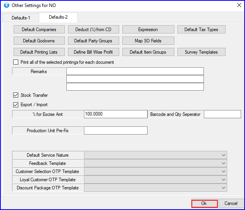
Task: Close the Other Settings dialog
Action: [x=239, y=5]
